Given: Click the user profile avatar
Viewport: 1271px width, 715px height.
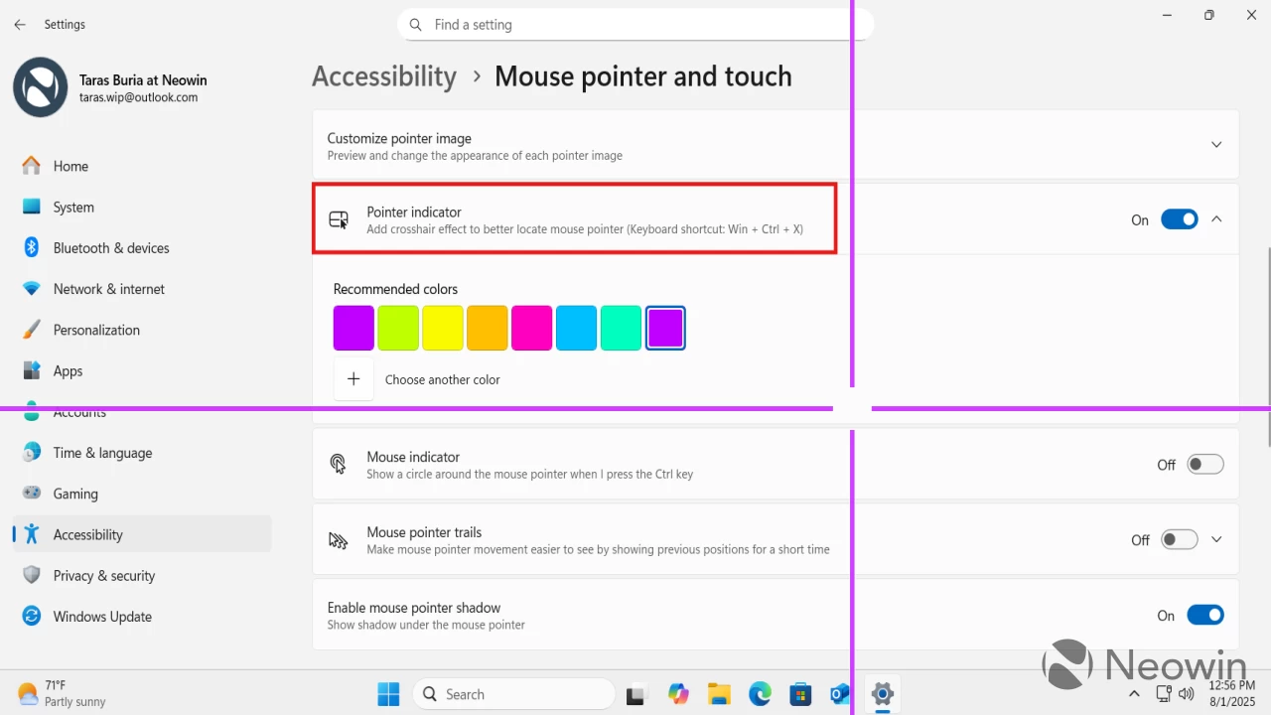Looking at the screenshot, I should 40,87.
